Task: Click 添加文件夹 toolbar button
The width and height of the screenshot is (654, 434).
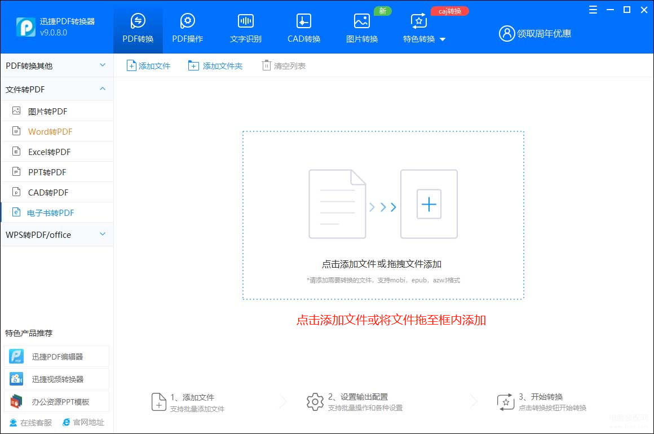Action: pos(215,65)
